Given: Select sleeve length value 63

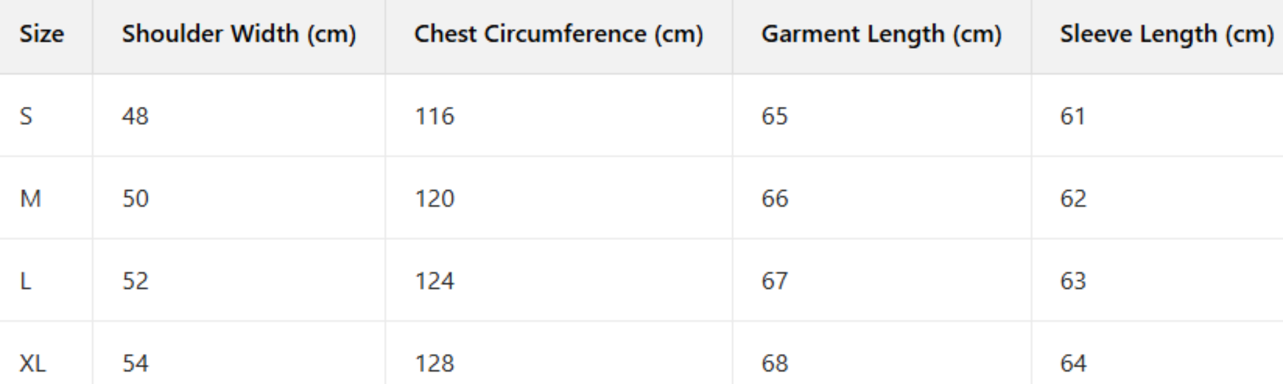Looking at the screenshot, I should [1073, 281].
